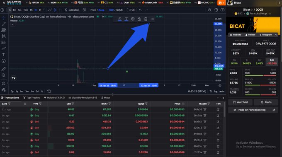Select the 4h interval
Screen dimensions: 282x157
[x=36, y=10]
